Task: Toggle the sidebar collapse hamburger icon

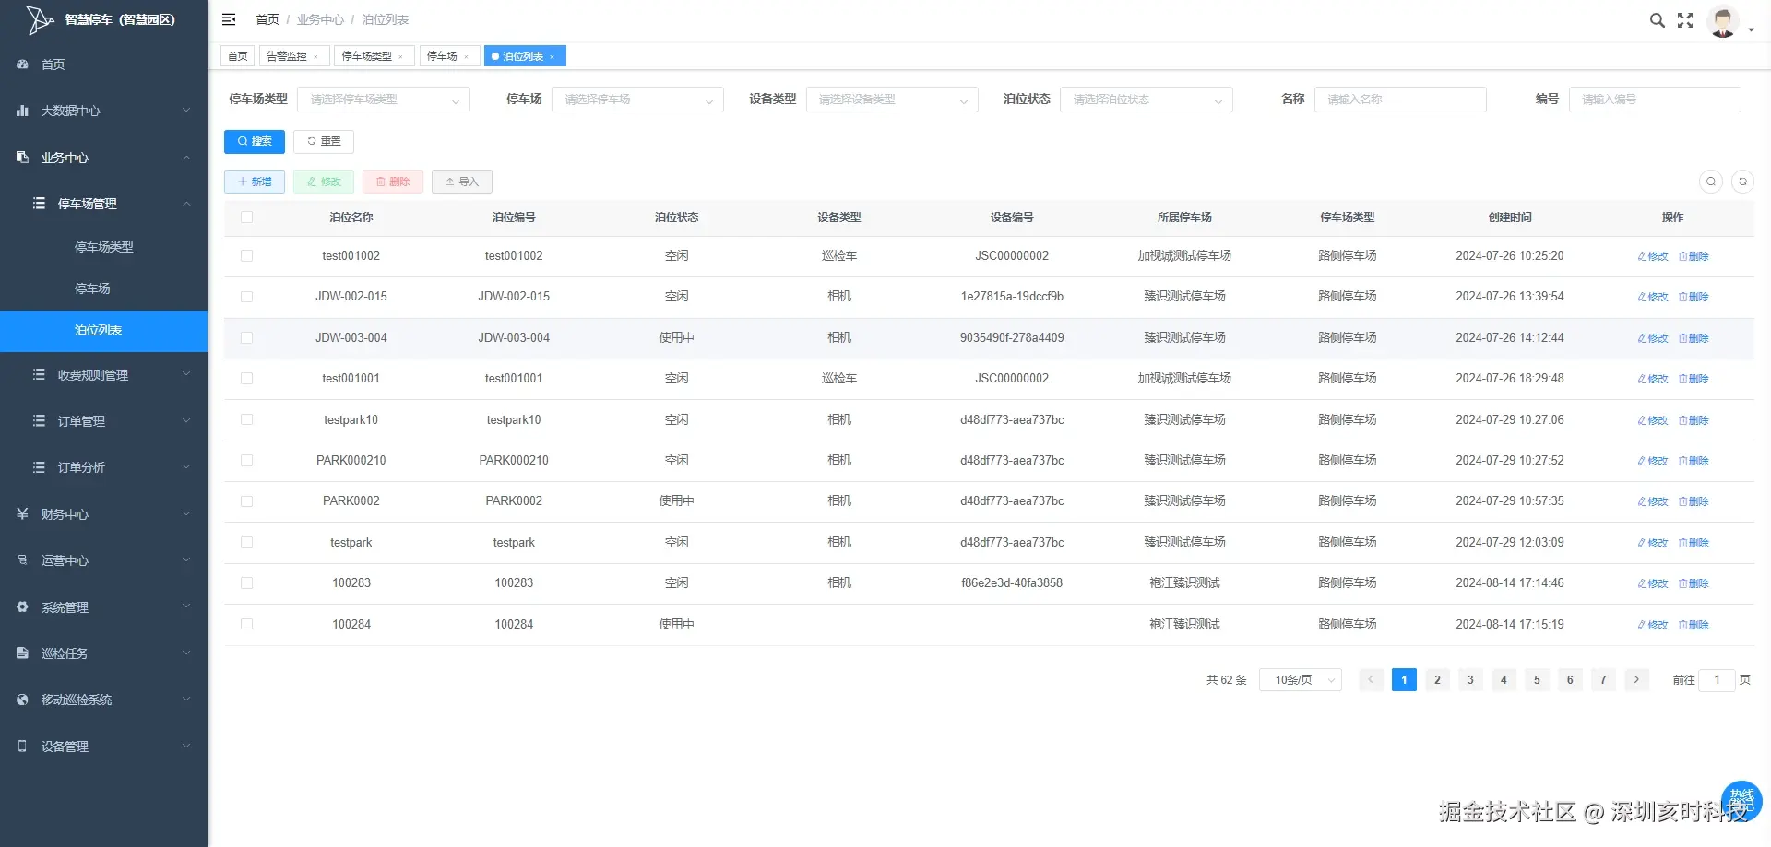Action: click(x=229, y=19)
